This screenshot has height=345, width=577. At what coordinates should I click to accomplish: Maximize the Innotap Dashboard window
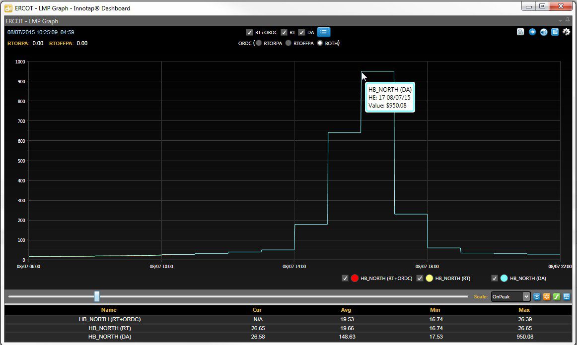click(x=542, y=6)
